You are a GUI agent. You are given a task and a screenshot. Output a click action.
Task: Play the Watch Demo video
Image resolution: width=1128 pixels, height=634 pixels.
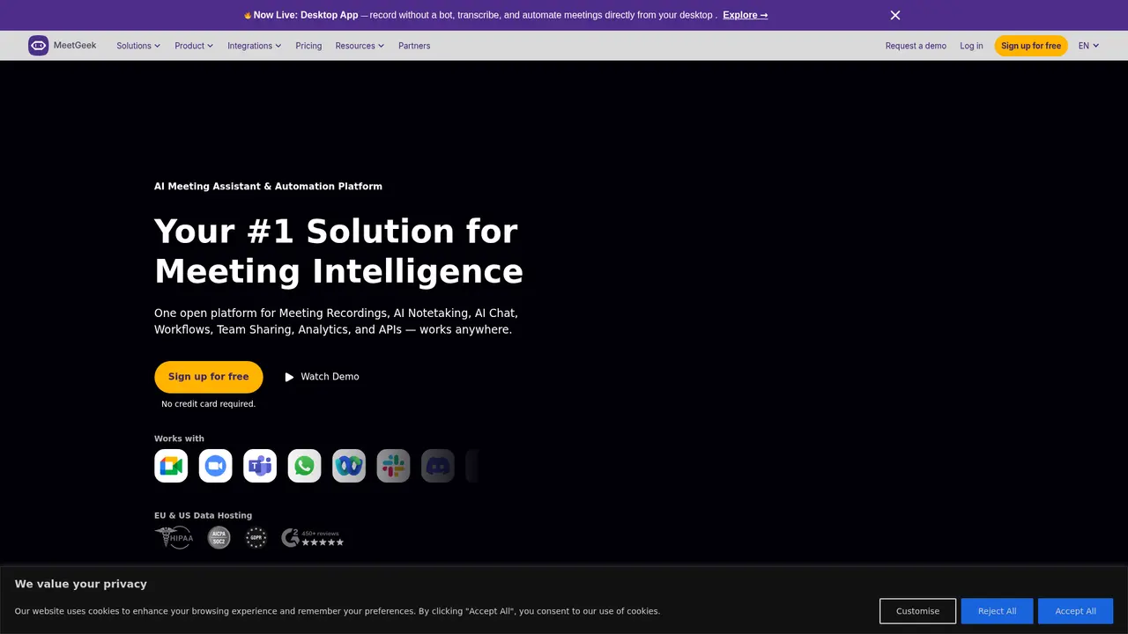(x=322, y=377)
